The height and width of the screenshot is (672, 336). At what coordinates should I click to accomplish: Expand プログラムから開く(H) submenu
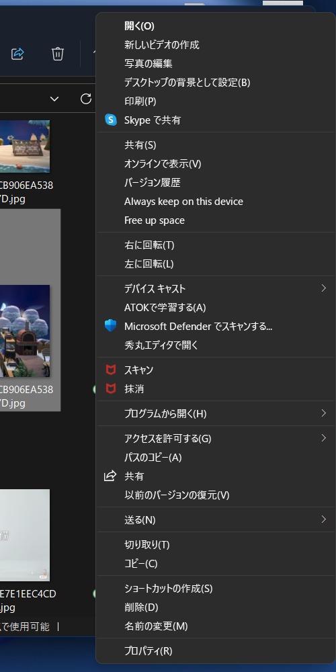click(216, 413)
